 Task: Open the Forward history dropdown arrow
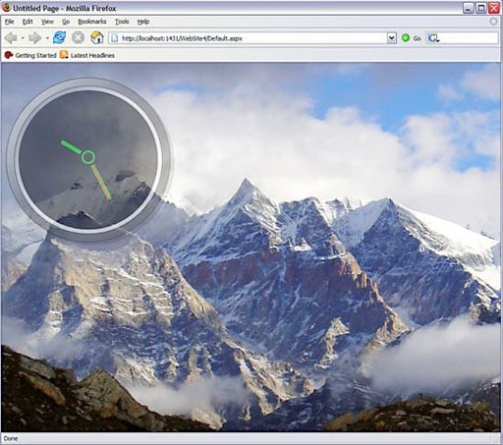[x=47, y=38]
